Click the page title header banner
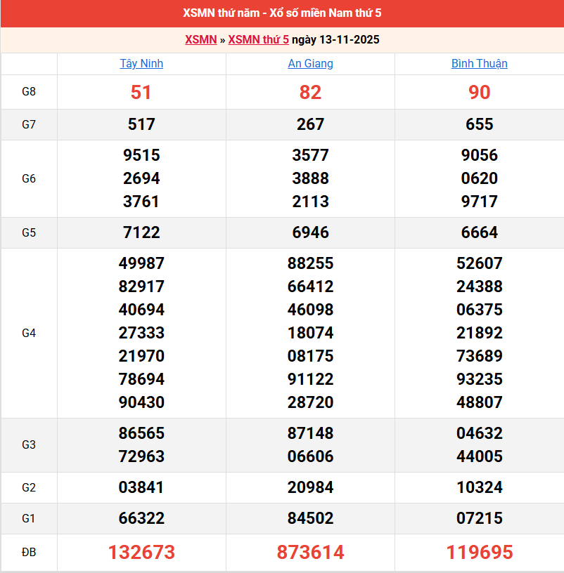The height and width of the screenshot is (573, 564). point(282,13)
